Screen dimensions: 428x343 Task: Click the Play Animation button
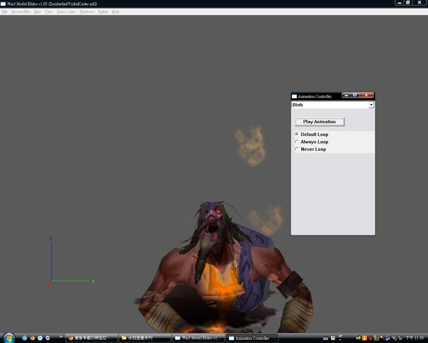click(319, 122)
